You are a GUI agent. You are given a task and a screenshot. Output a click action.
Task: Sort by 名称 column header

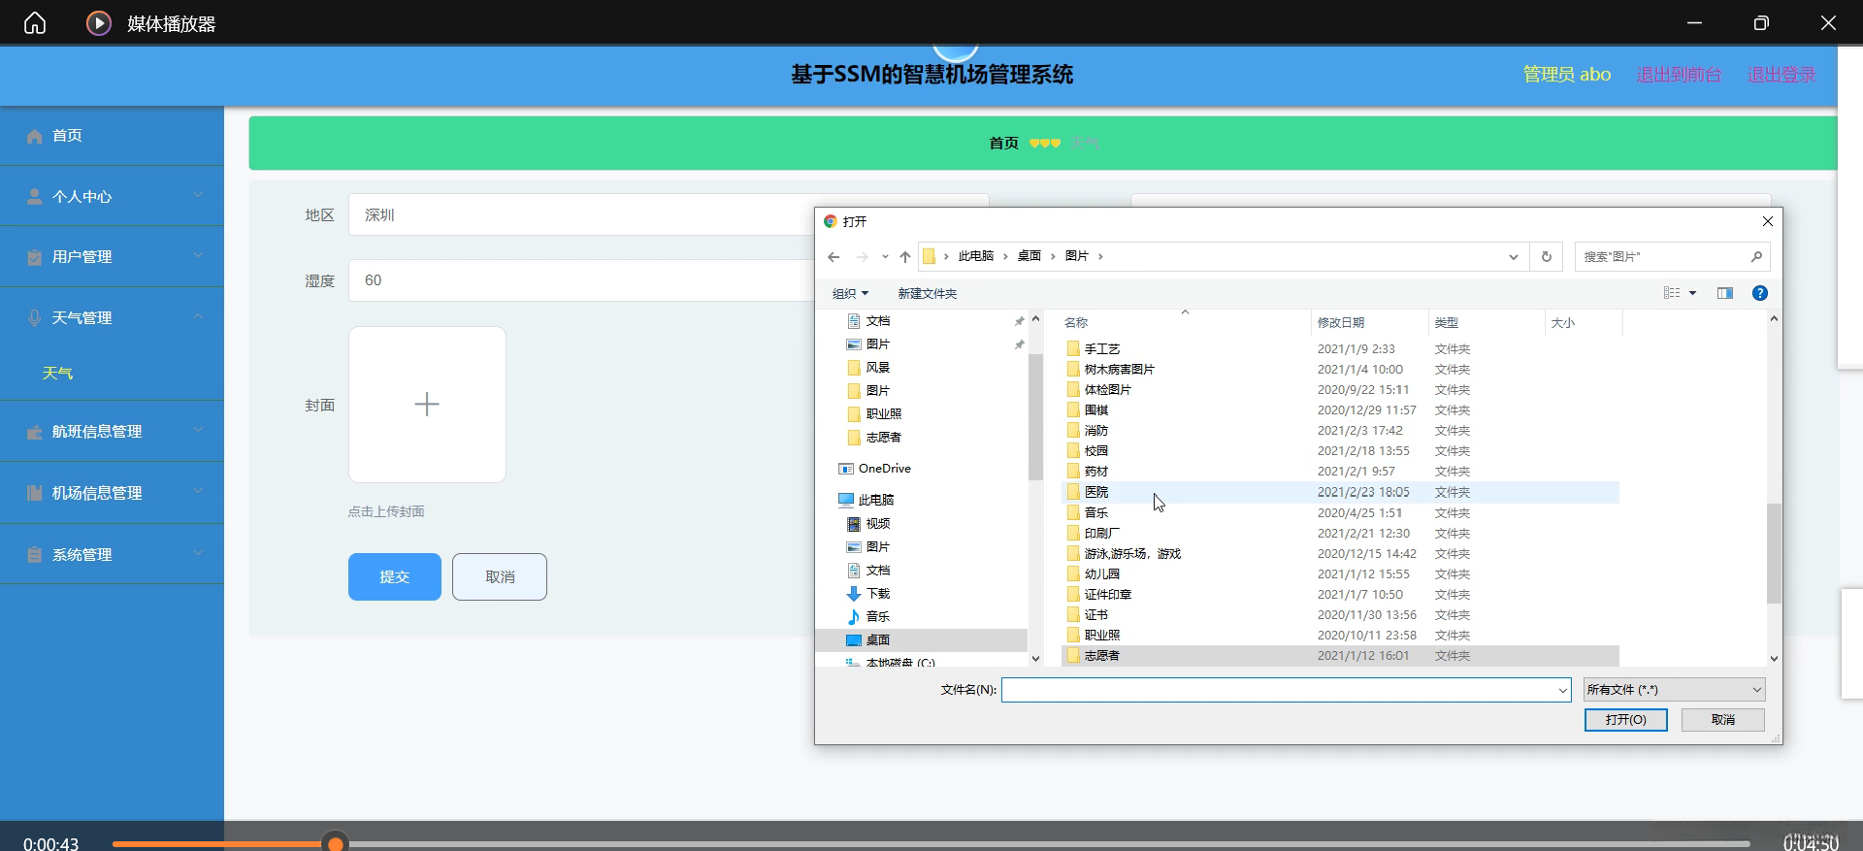[1185, 322]
